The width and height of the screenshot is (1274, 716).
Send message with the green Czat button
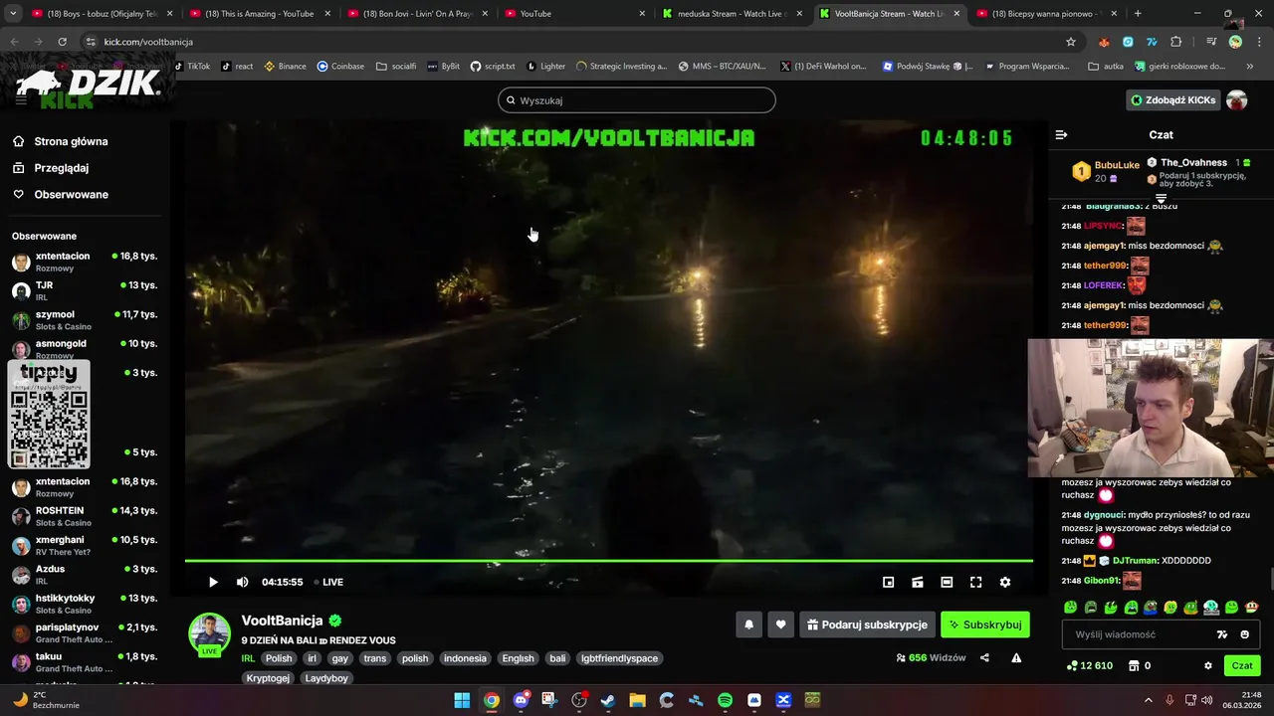[x=1242, y=665]
